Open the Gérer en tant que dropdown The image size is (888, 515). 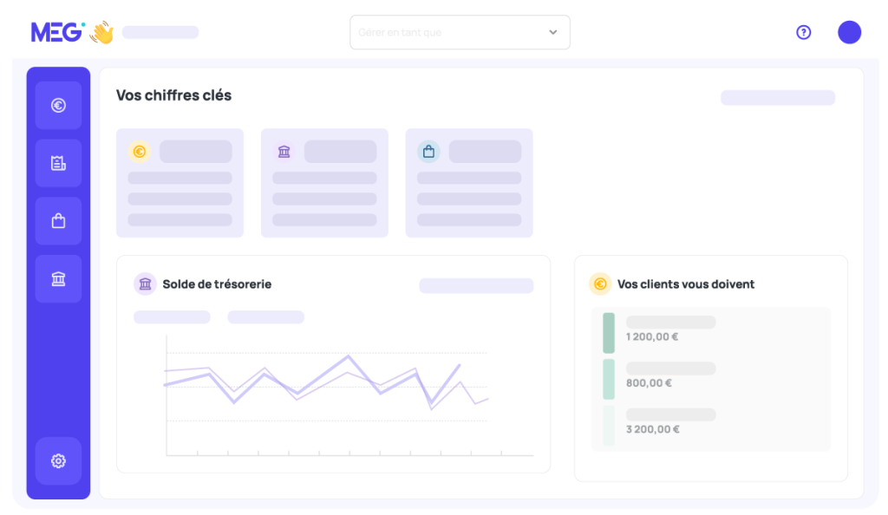tap(460, 32)
